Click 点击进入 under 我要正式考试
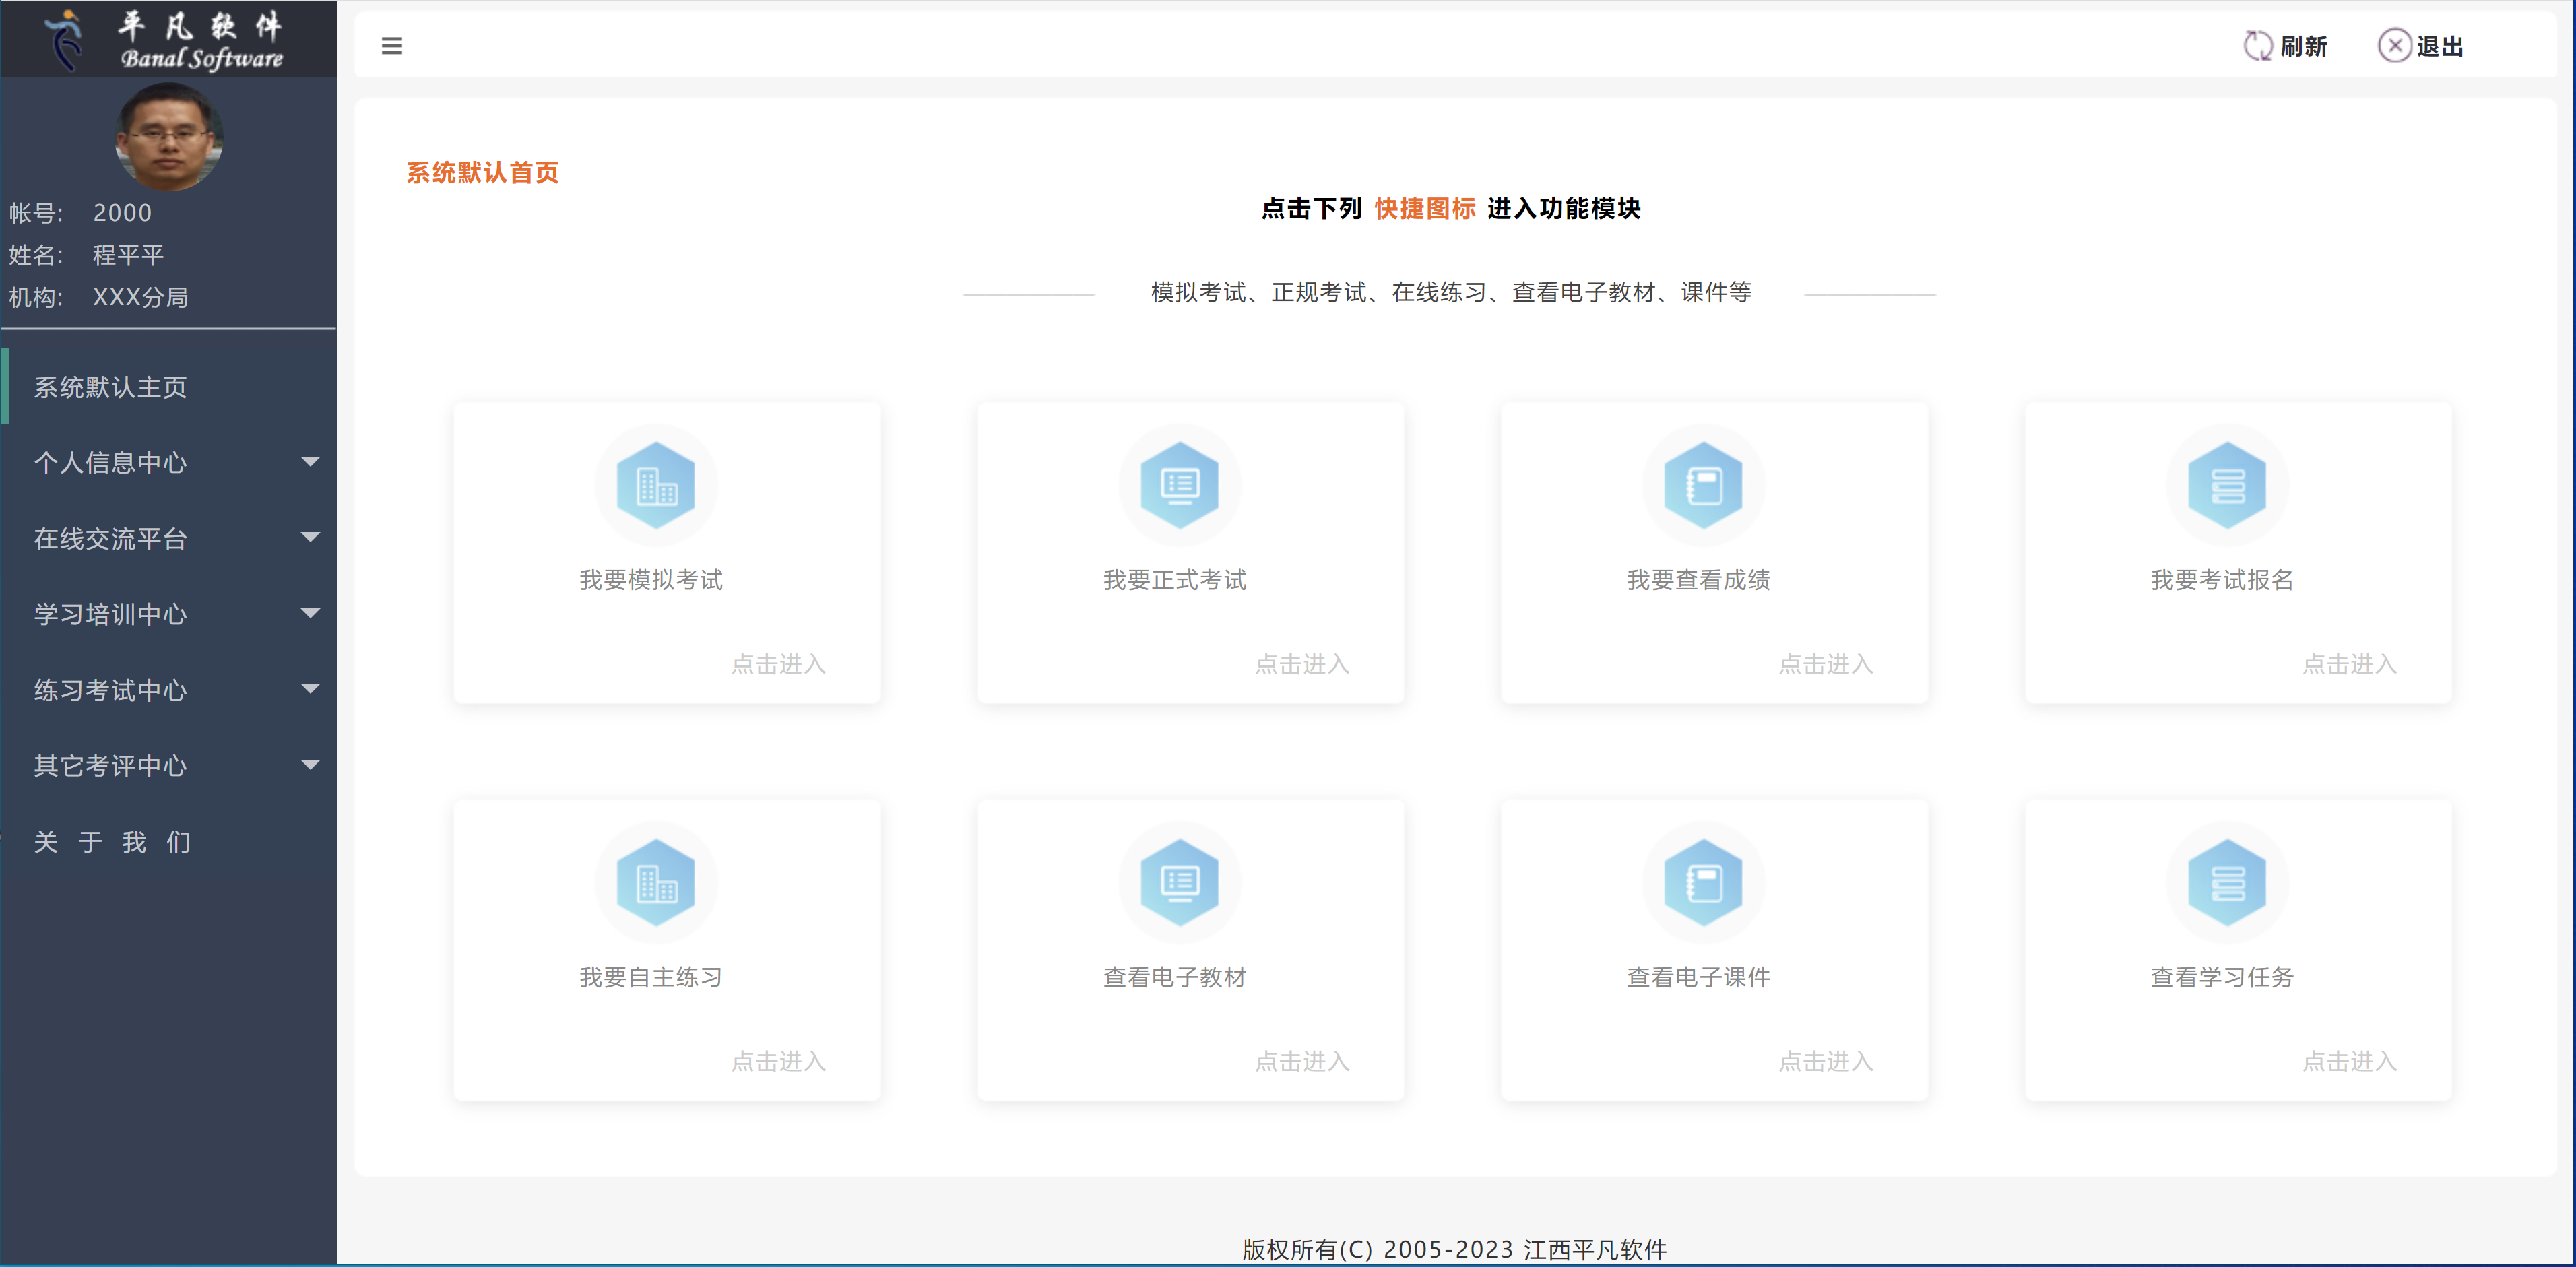This screenshot has width=2576, height=1267. coord(1302,664)
